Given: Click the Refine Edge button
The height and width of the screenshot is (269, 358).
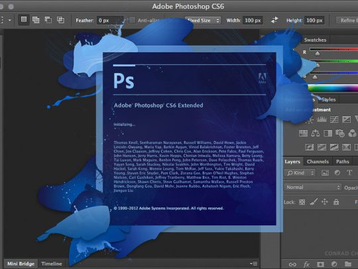Looking at the screenshot, I should point(347,21).
